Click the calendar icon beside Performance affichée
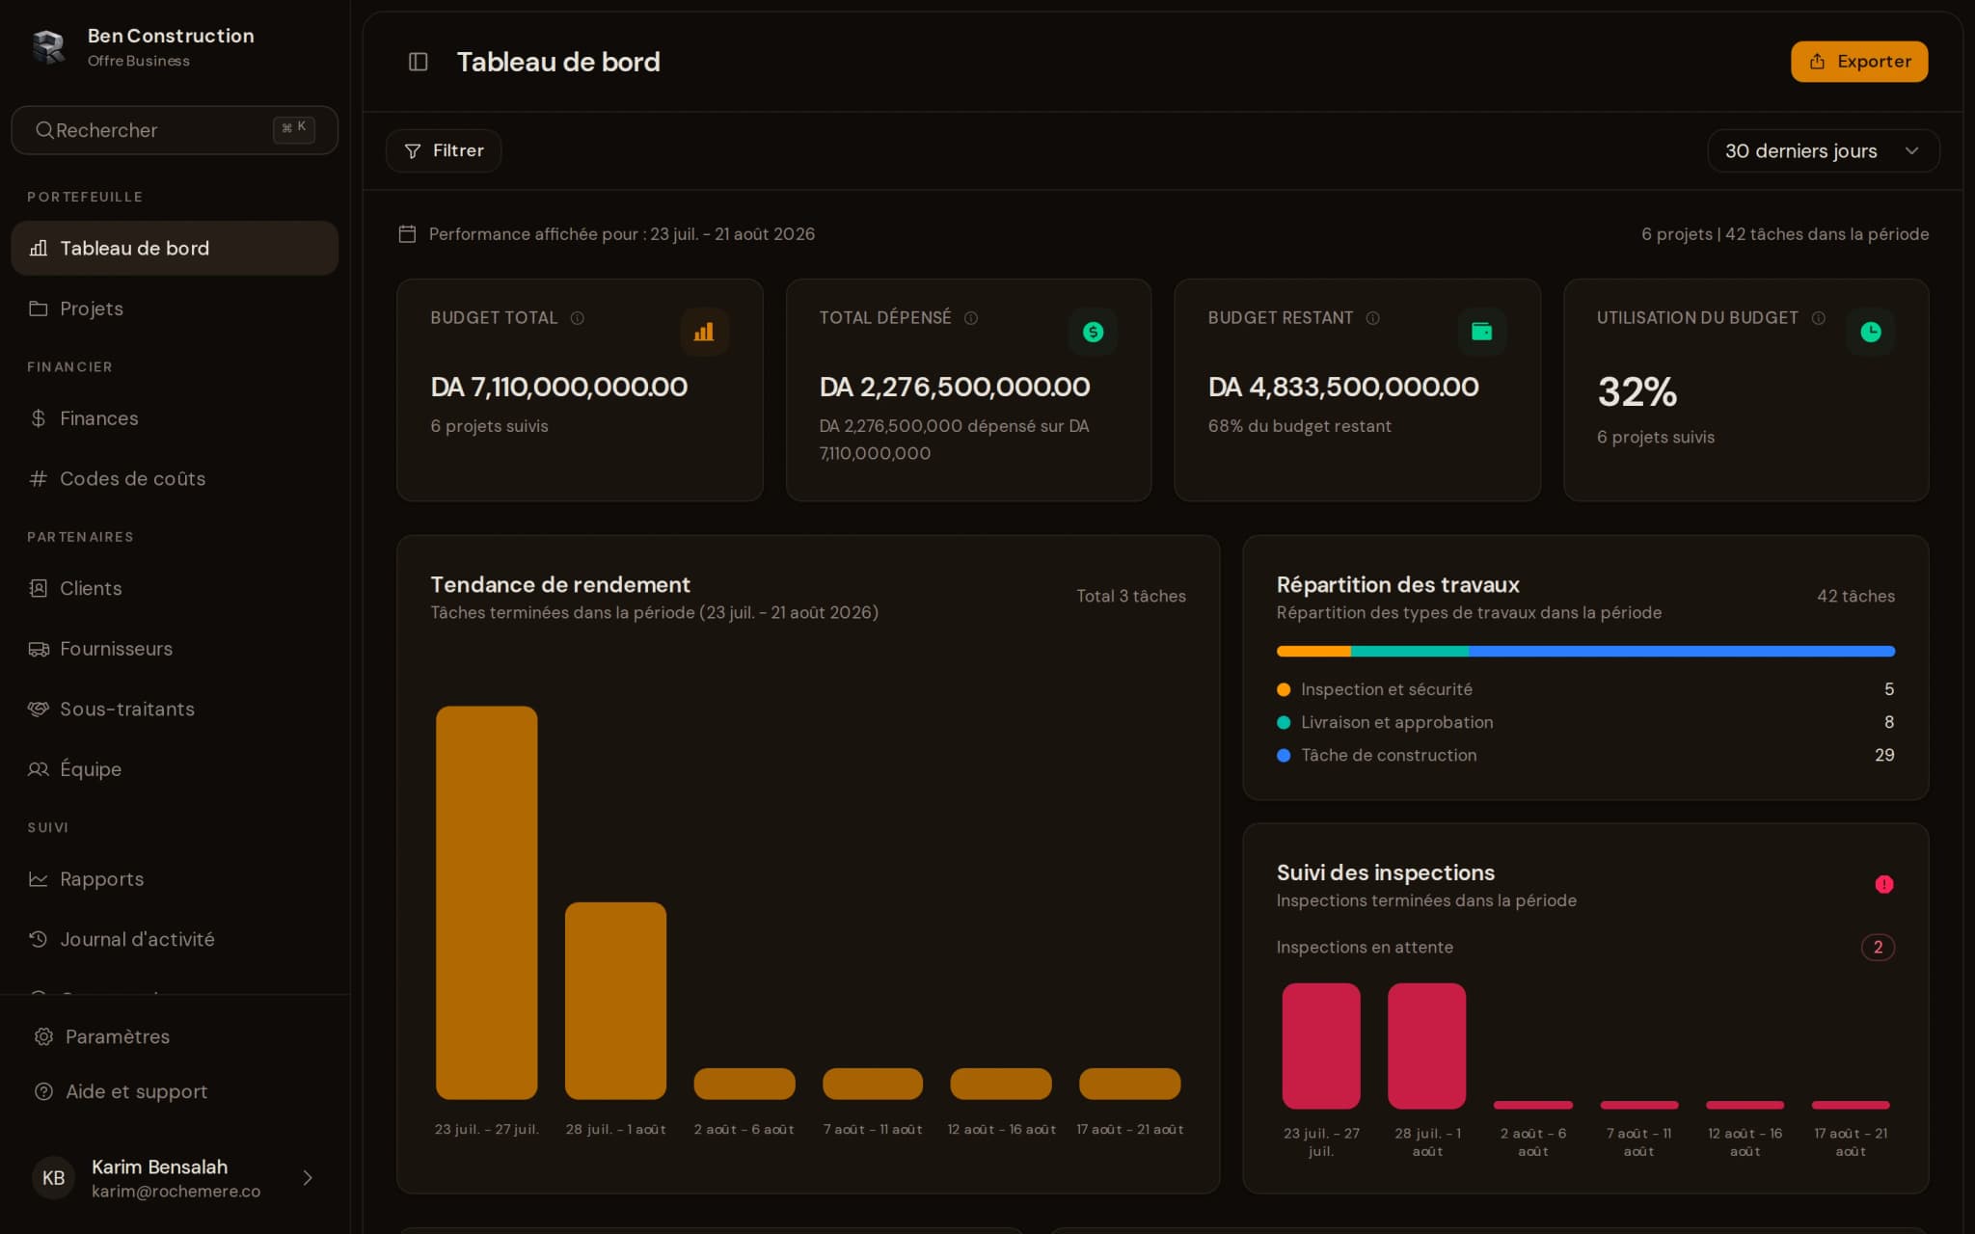This screenshot has width=1975, height=1234. tap(407, 234)
